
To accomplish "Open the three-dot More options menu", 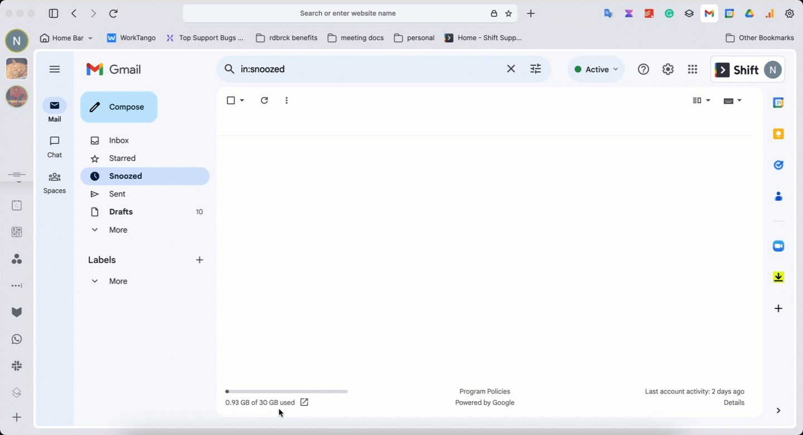I will [287, 100].
